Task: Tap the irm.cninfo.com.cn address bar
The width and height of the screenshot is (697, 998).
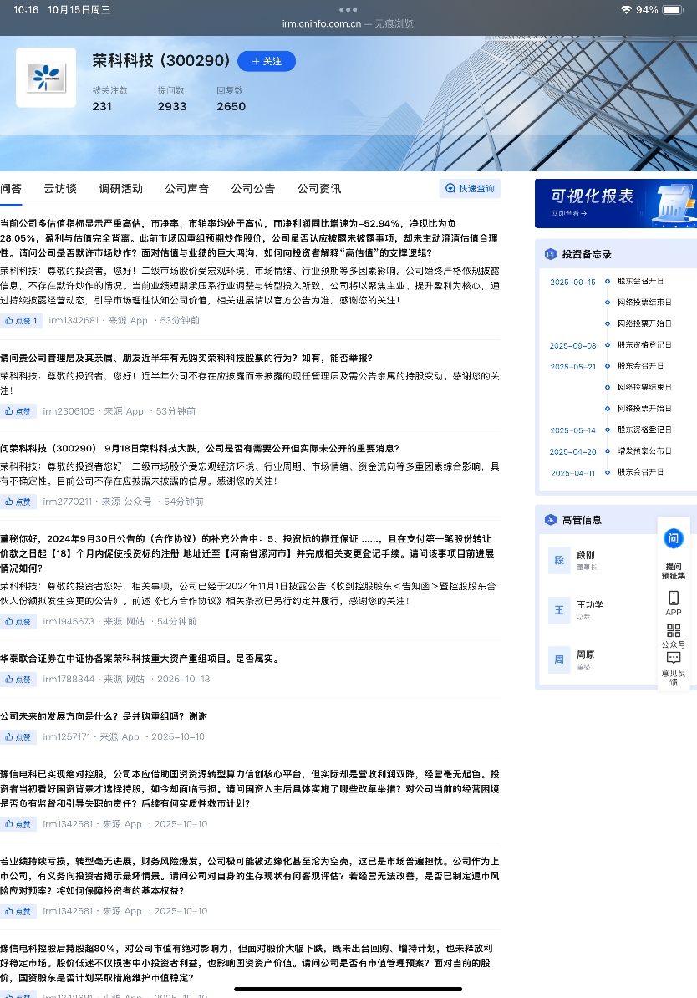Action: 348,23
